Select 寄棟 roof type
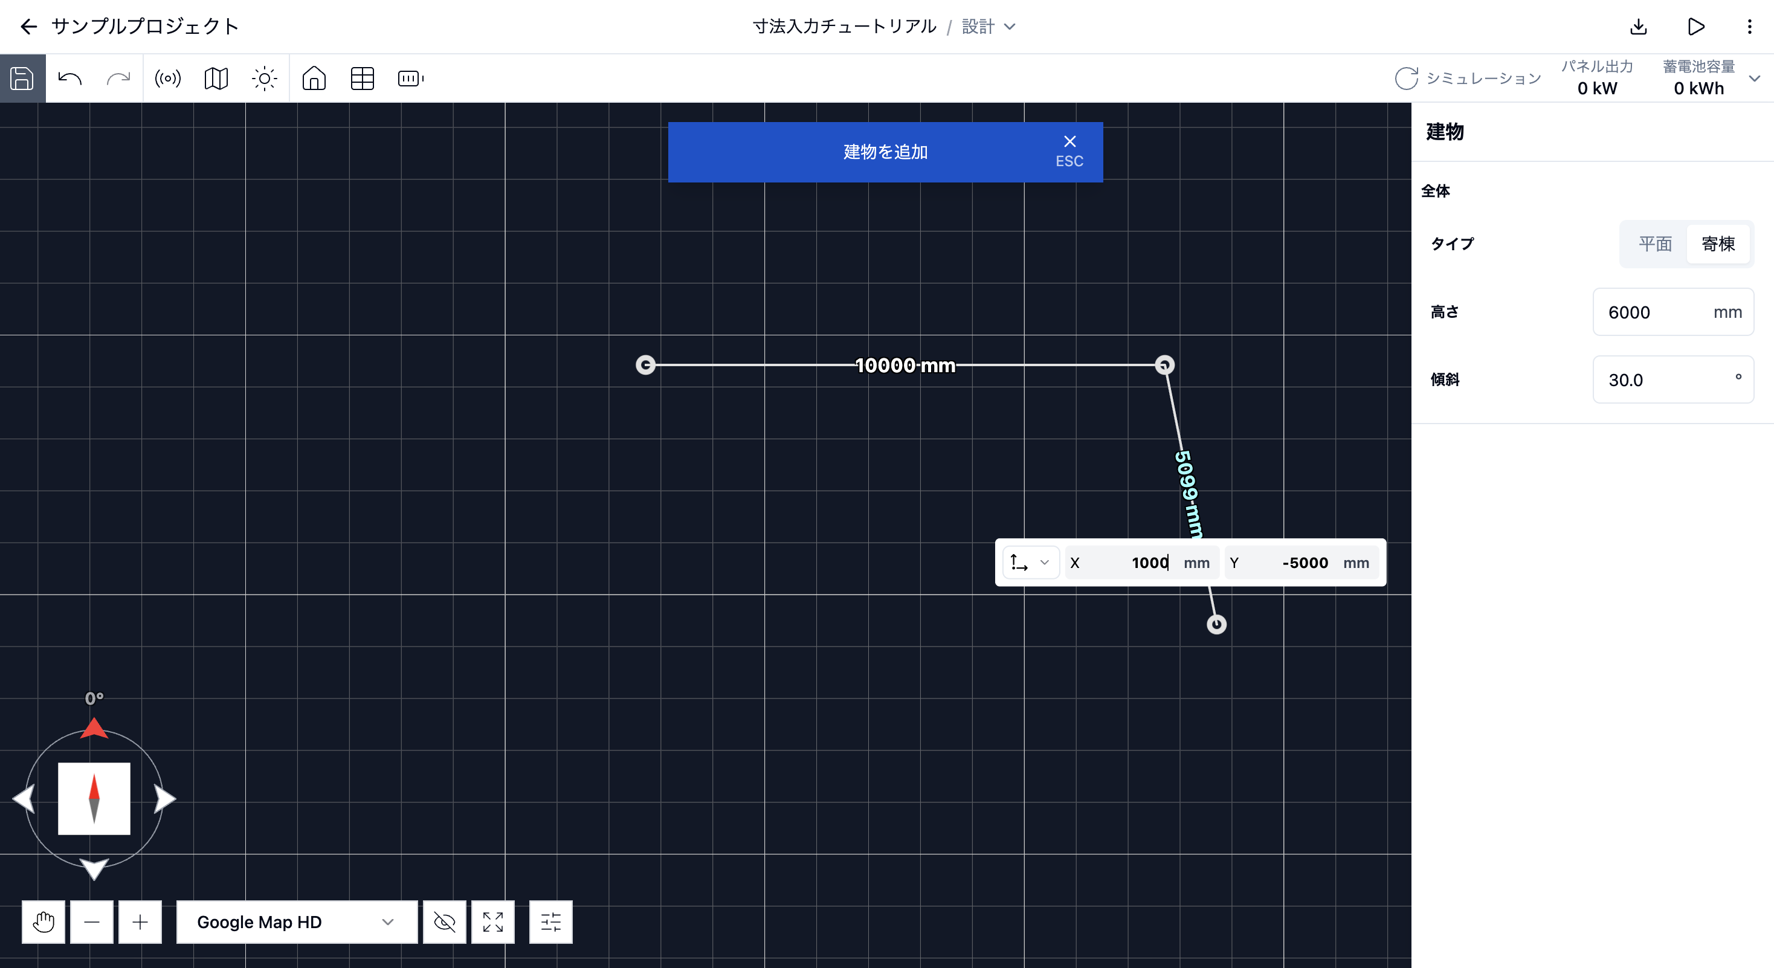Viewport: 1774px width, 968px height. point(1718,244)
